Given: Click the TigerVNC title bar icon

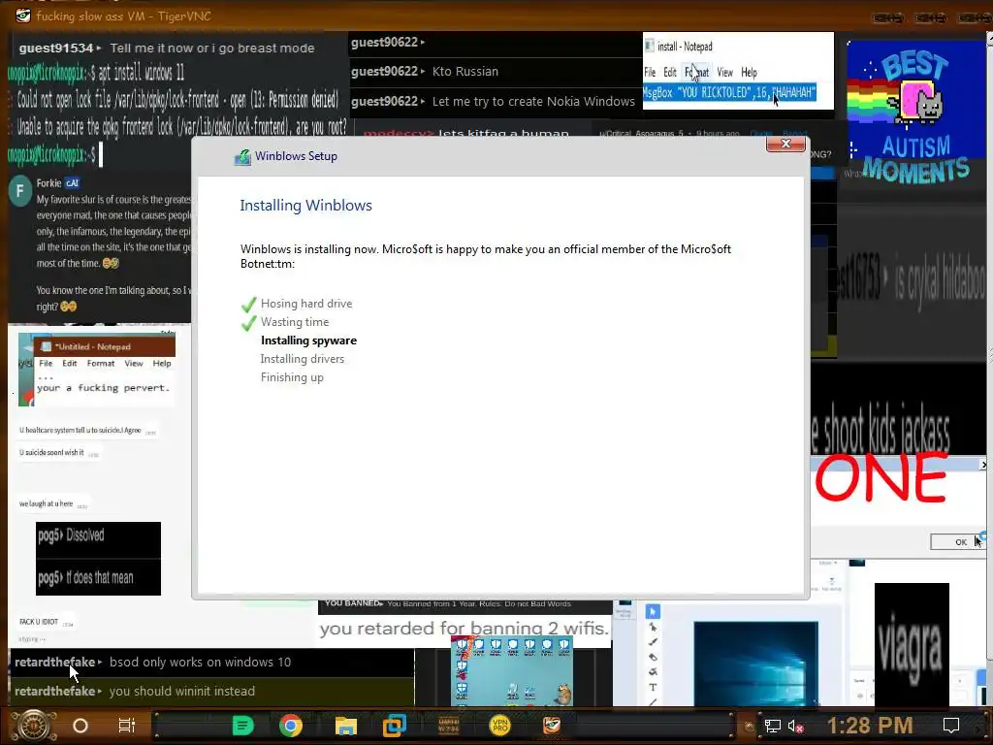Looking at the screenshot, I should [x=23, y=16].
